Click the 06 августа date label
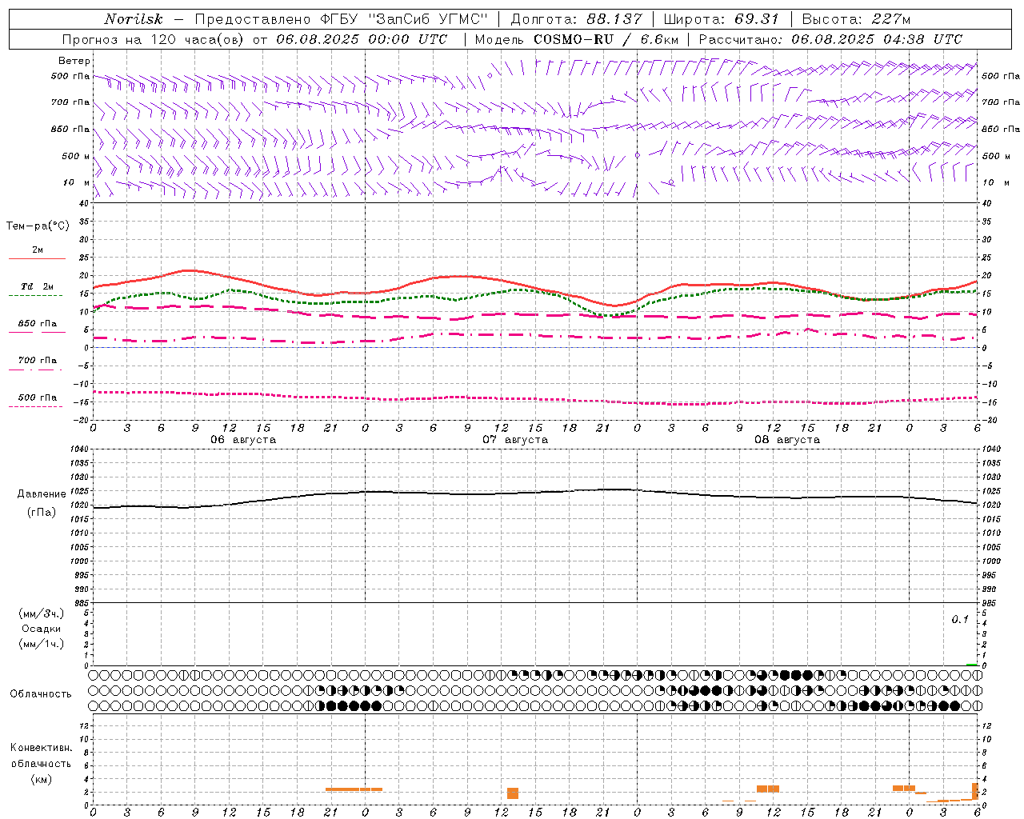 pyautogui.click(x=243, y=440)
